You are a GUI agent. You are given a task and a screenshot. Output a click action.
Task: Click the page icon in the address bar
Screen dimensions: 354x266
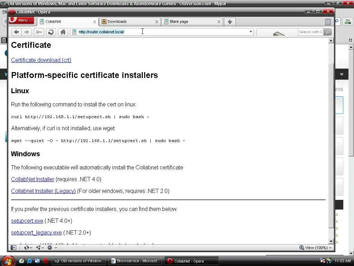pos(74,32)
